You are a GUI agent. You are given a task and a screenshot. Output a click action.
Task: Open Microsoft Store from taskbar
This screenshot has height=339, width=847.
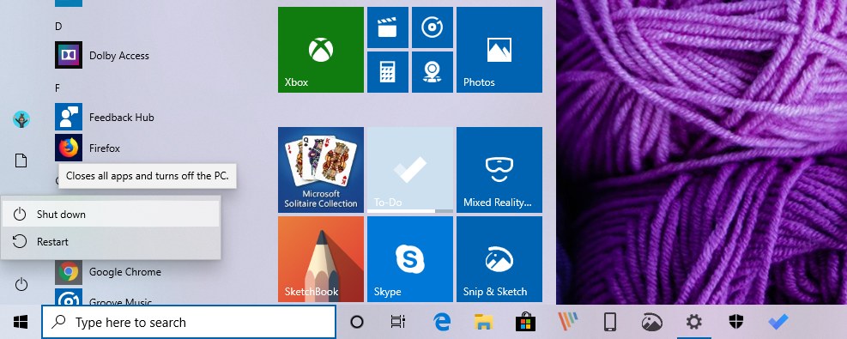[x=525, y=323]
